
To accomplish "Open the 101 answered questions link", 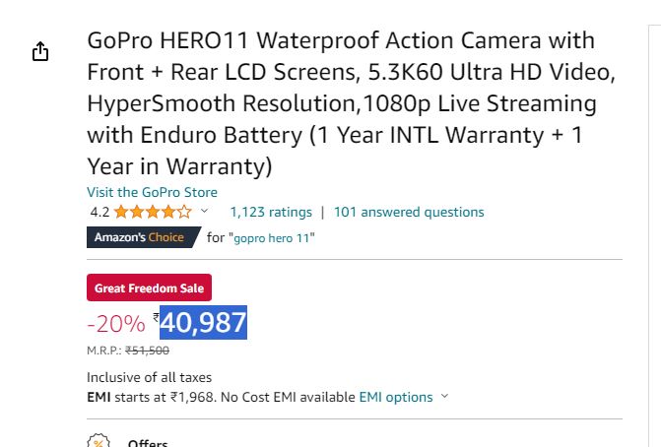I will (409, 212).
